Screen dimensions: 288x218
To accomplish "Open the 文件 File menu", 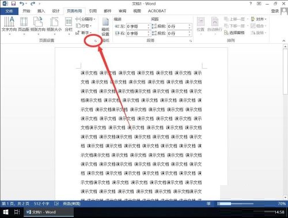I will 9,11.
